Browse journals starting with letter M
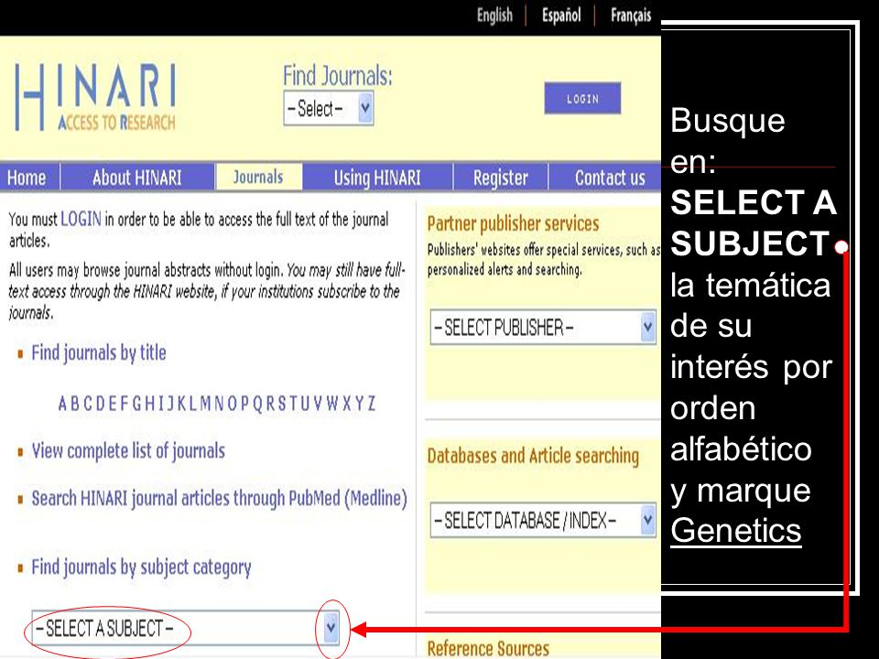This screenshot has width=879, height=659. click(x=205, y=404)
